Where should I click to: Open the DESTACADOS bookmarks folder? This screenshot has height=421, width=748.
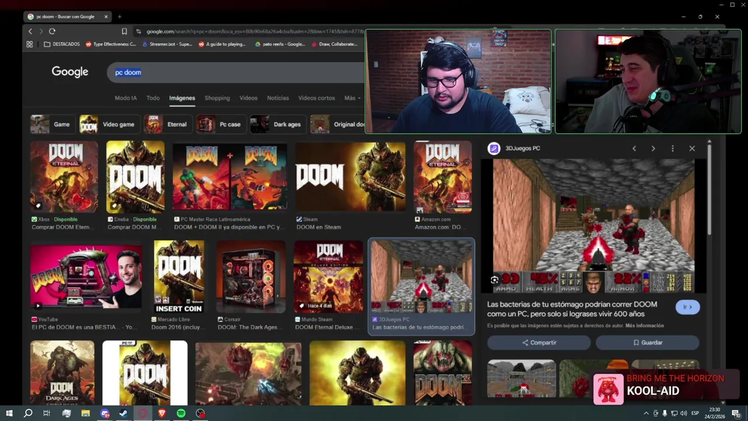coord(62,44)
